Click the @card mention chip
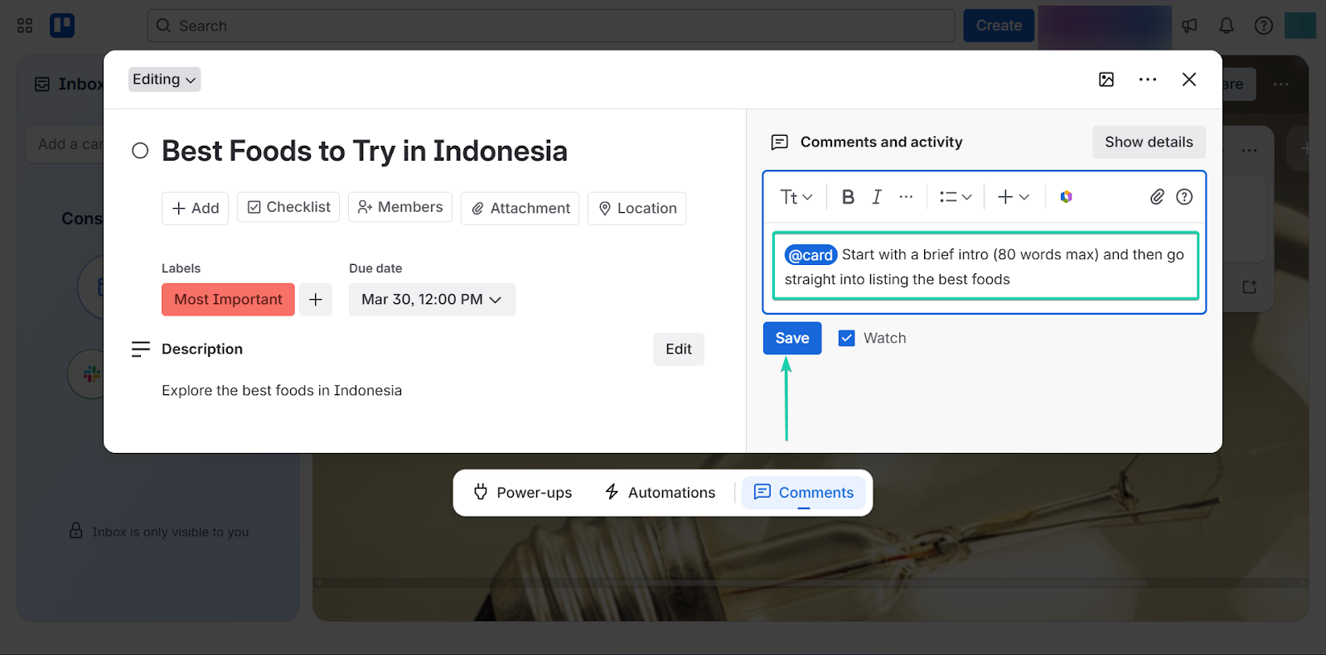The height and width of the screenshot is (655, 1326). (x=811, y=255)
